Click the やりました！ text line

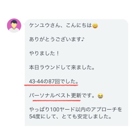pos(44,53)
